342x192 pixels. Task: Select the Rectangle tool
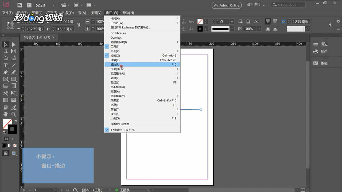[14, 79]
